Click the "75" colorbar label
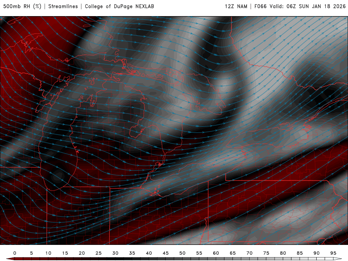Viewport: 348px width, 261px height. click(x=266, y=253)
